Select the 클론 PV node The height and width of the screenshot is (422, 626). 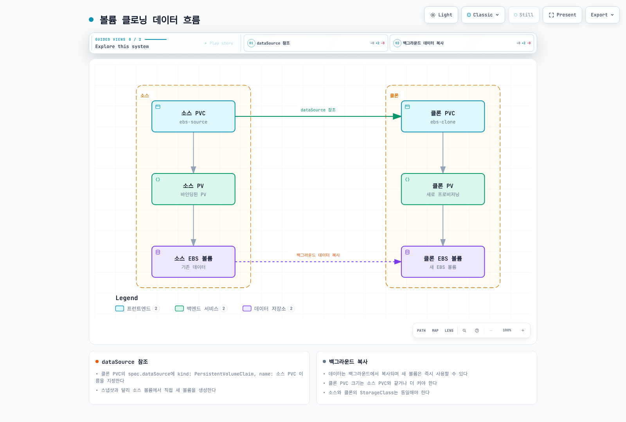[443, 189]
